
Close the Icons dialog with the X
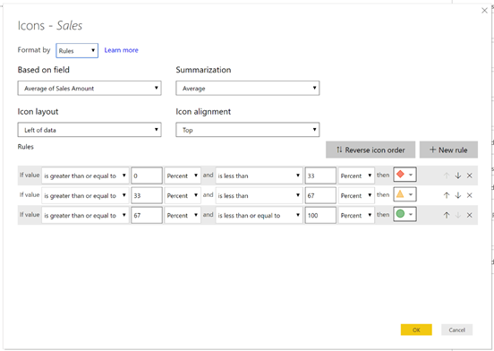point(484,11)
